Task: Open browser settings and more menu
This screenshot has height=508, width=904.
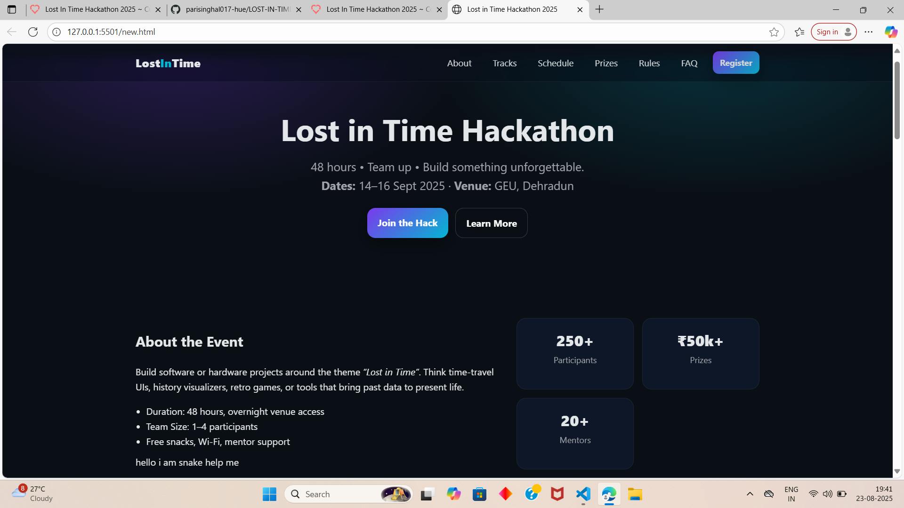Action: [869, 32]
